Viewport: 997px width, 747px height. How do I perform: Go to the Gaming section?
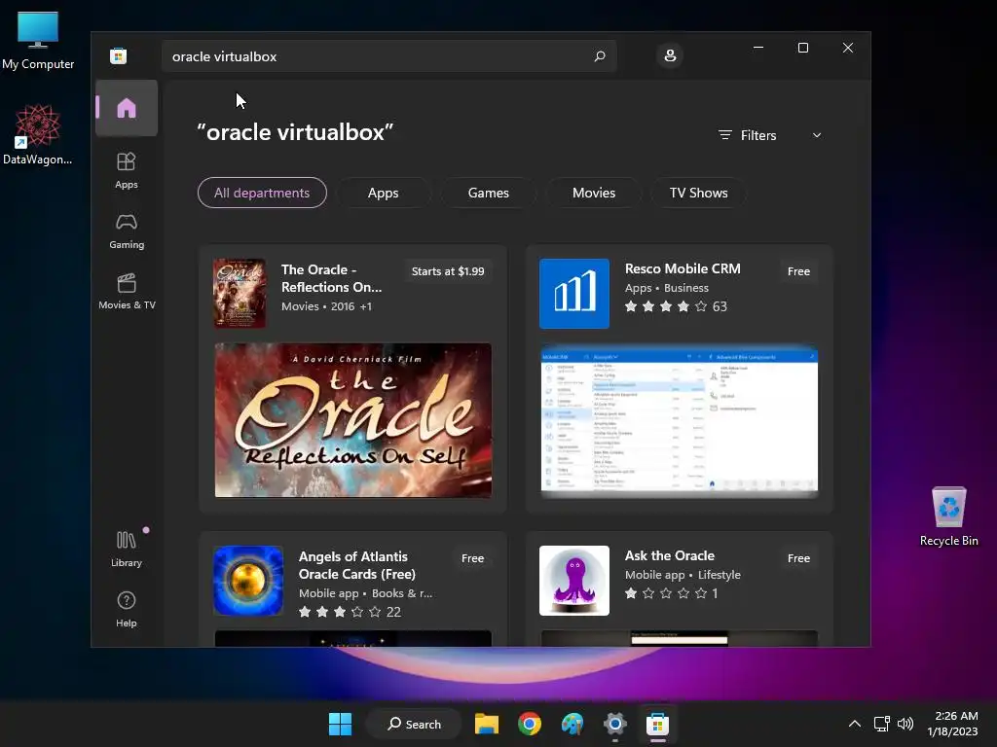(x=127, y=231)
